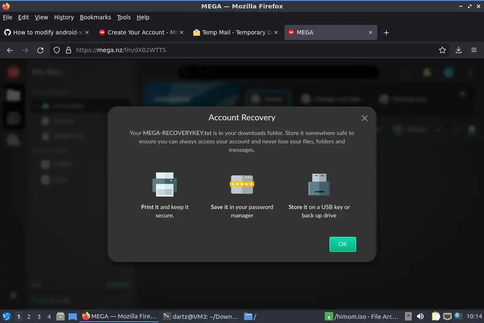Maximize the Firefox window
This screenshot has height=323, width=484.
coord(470,6)
